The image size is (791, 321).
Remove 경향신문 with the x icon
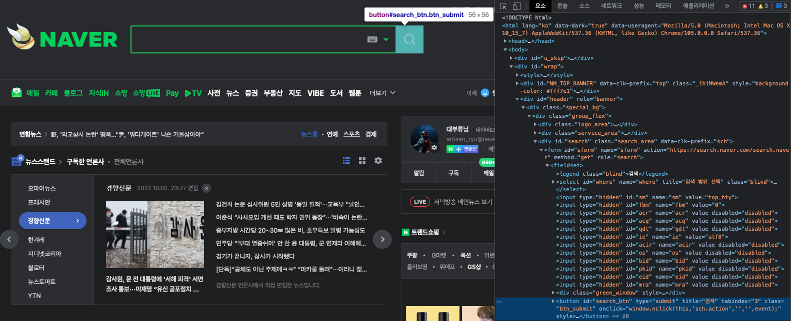point(206,188)
